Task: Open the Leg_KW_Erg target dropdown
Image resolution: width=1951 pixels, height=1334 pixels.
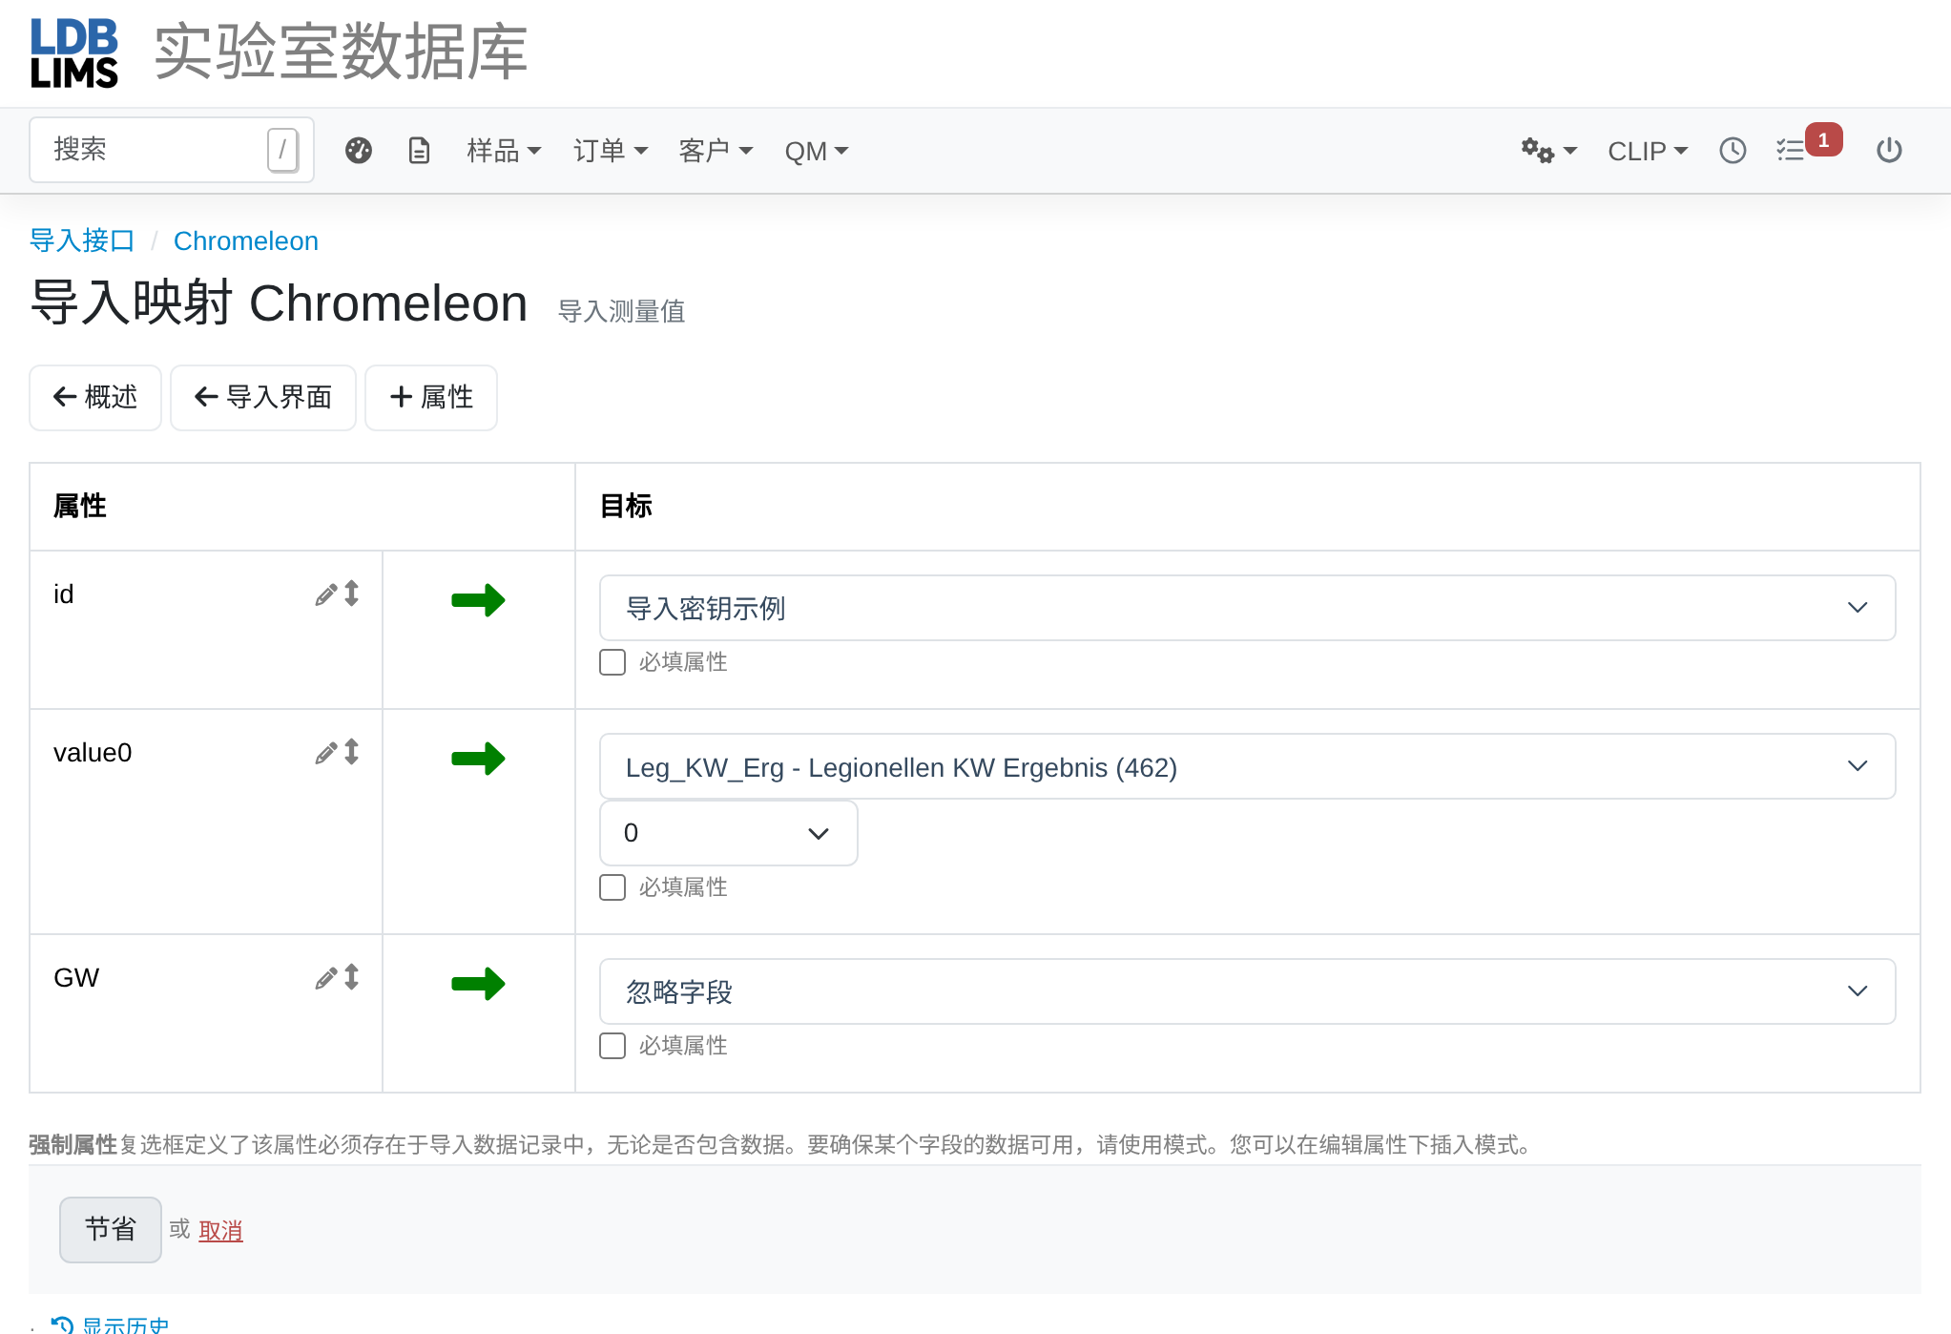Action: (1247, 766)
